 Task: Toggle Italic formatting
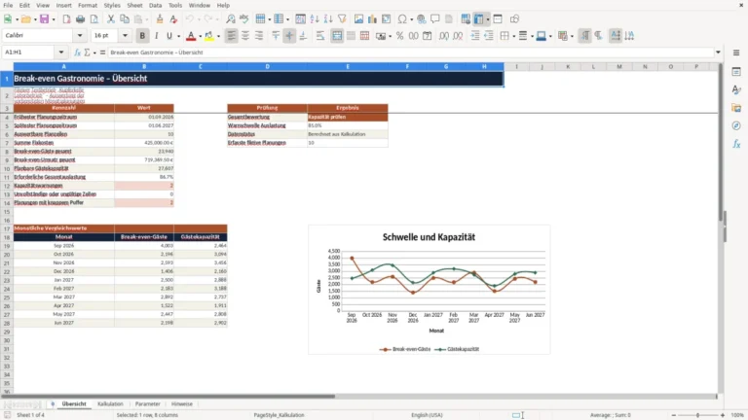[156, 36]
